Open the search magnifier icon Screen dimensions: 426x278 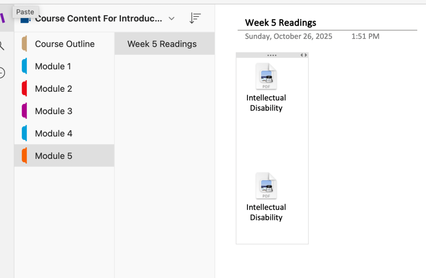(2, 46)
